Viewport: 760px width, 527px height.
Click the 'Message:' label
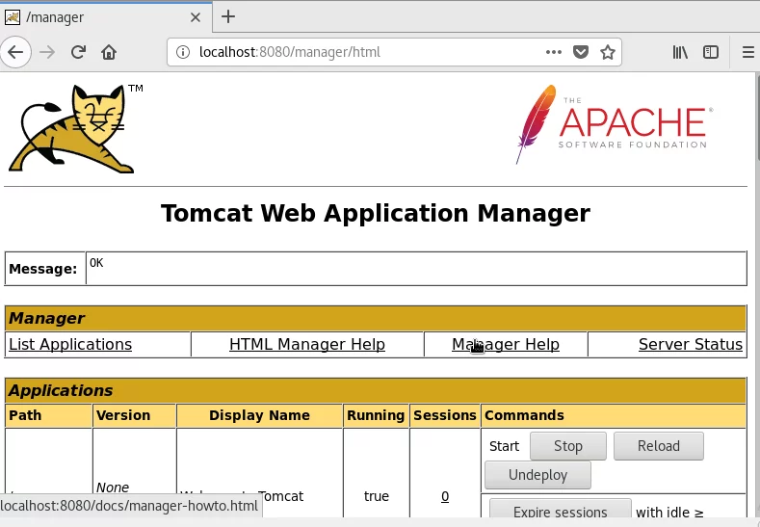43,269
